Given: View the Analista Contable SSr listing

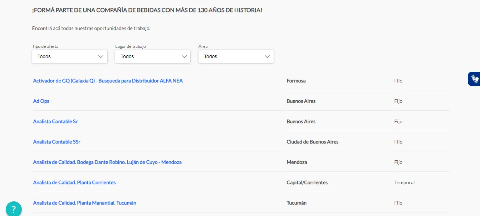Looking at the screenshot, I should [x=57, y=142].
